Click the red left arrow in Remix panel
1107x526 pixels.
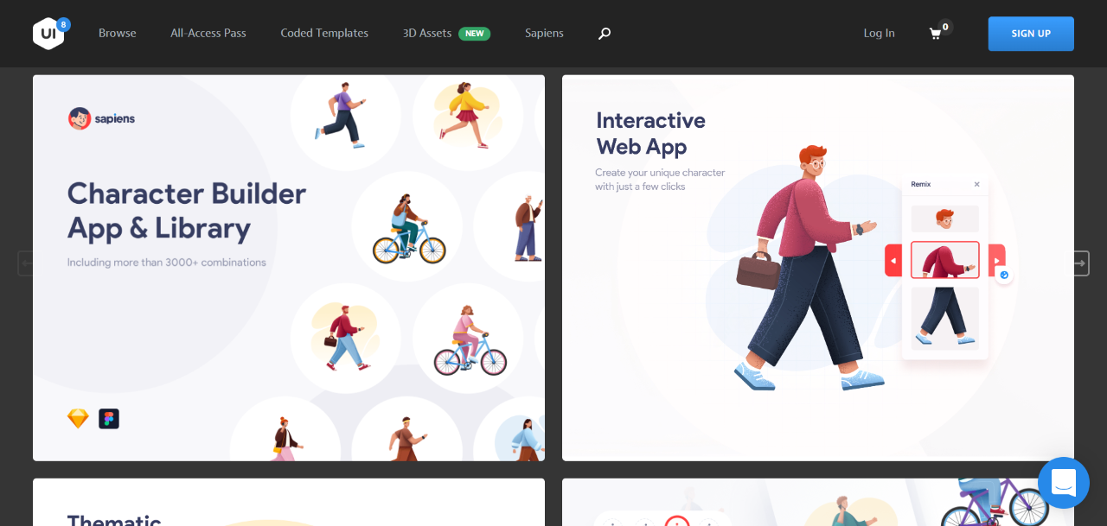[x=893, y=260]
